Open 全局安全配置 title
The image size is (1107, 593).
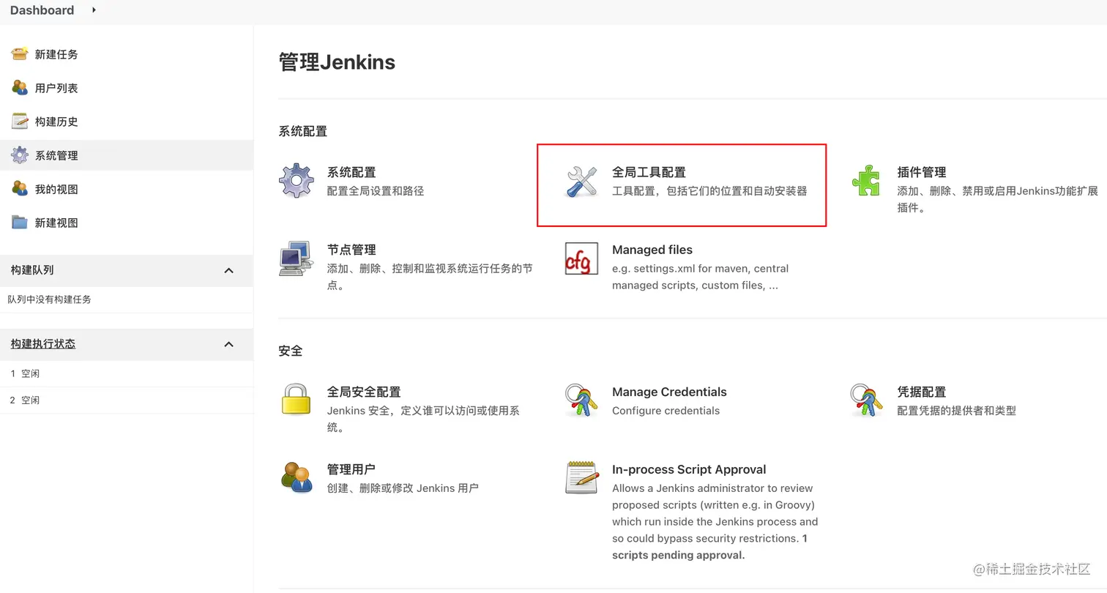364,392
